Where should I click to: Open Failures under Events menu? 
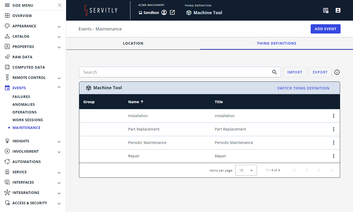[x=21, y=97]
